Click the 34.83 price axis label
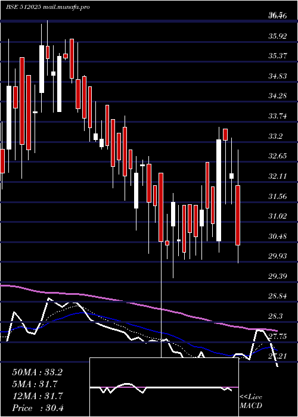 pos(278,76)
